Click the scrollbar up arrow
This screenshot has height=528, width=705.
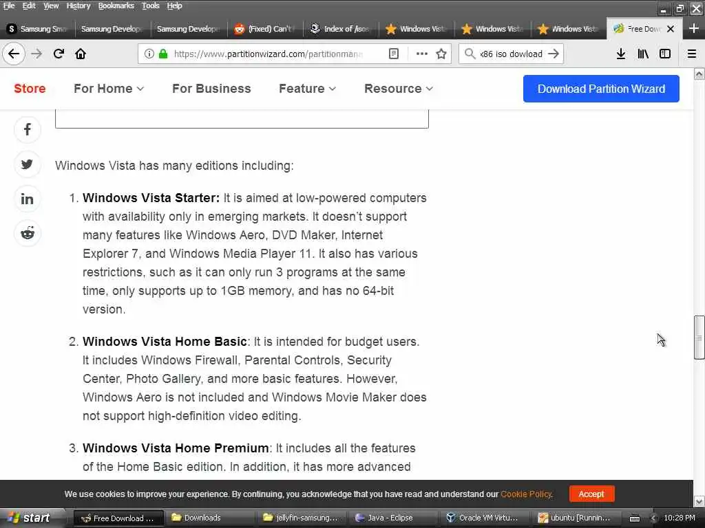(699, 74)
